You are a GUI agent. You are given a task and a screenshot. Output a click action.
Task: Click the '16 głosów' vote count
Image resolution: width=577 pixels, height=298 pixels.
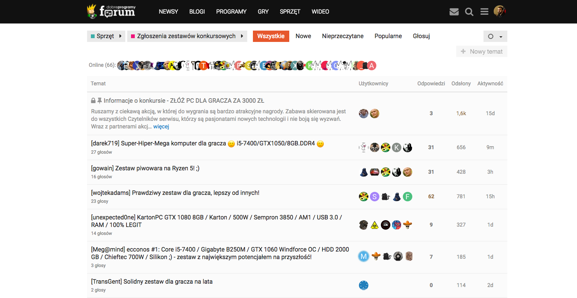[101, 177]
